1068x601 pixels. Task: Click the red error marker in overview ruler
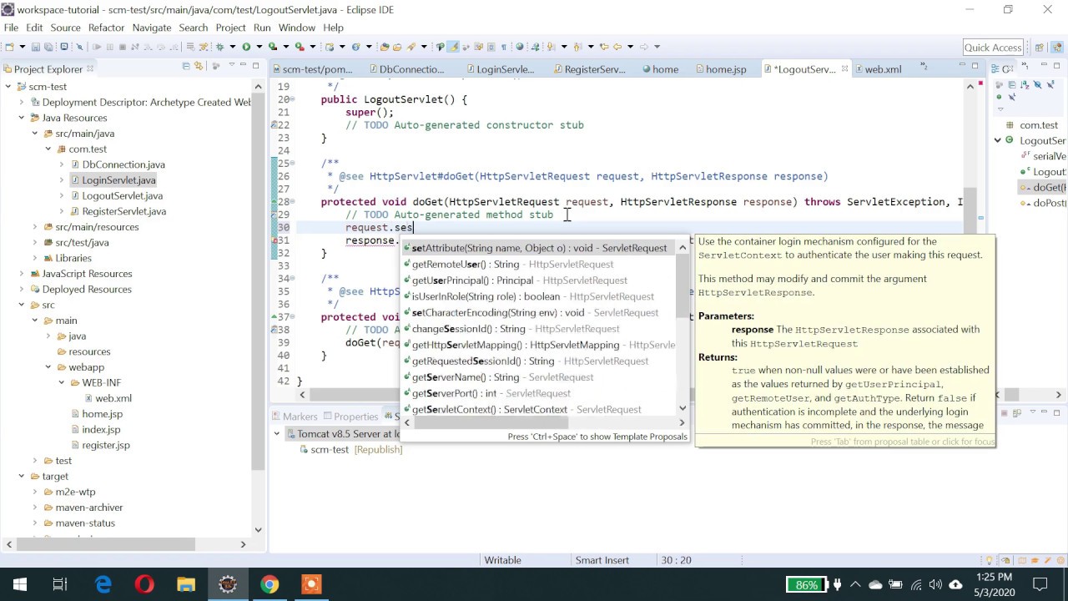pos(980,83)
